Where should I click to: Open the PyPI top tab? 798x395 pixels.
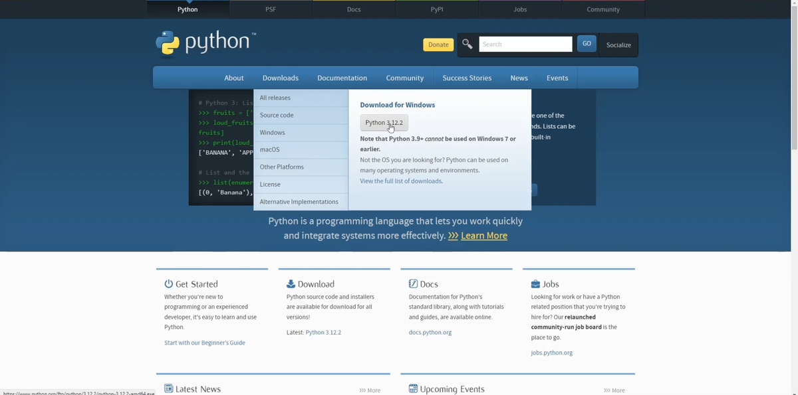(x=437, y=9)
